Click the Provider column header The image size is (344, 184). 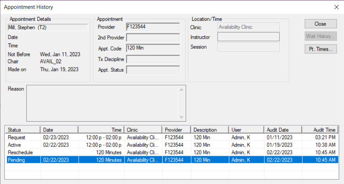point(176,130)
